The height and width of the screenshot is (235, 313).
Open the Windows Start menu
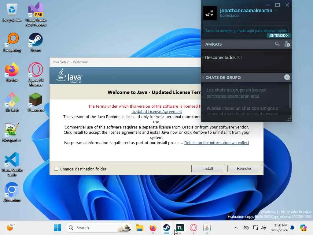[58, 228]
